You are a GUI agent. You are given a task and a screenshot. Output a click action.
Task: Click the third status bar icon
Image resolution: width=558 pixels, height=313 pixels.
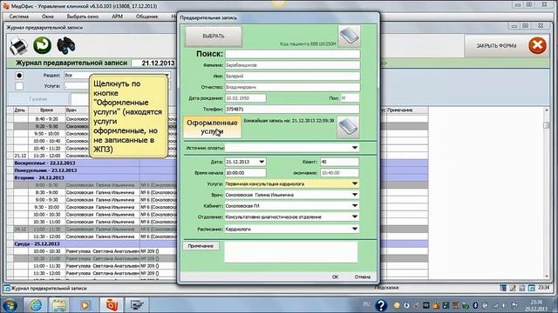522,288
